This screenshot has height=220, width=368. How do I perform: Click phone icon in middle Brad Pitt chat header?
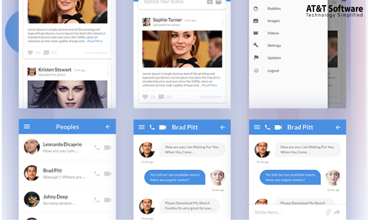tap(152, 127)
